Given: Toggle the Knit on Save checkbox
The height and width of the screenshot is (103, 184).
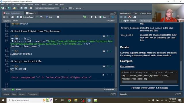Looking at the screenshot, I should click(x=21, y=17).
